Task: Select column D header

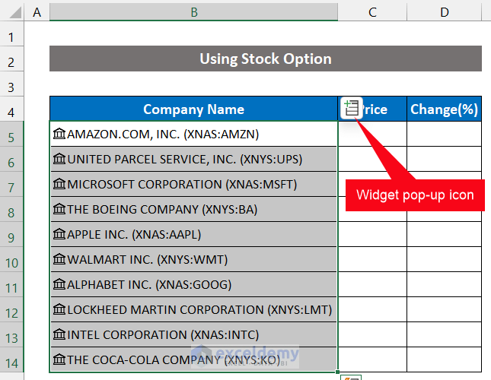Action: (x=444, y=11)
